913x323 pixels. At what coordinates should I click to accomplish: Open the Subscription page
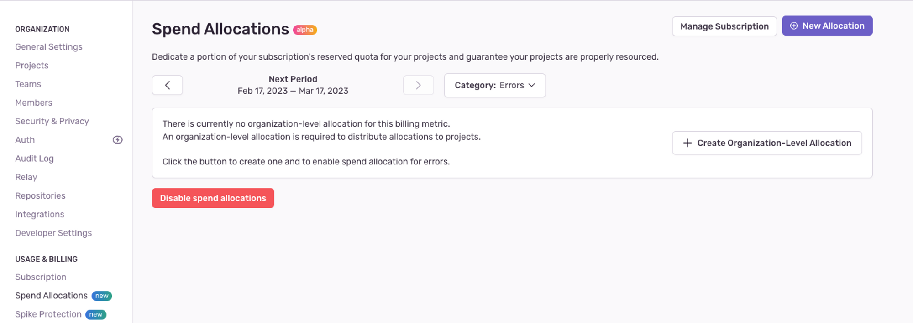click(x=41, y=277)
